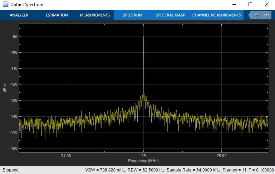Image resolution: width=275 pixels, height=174 pixels.
Task: Click the T = 0.100000 status entry
Action: (261, 170)
